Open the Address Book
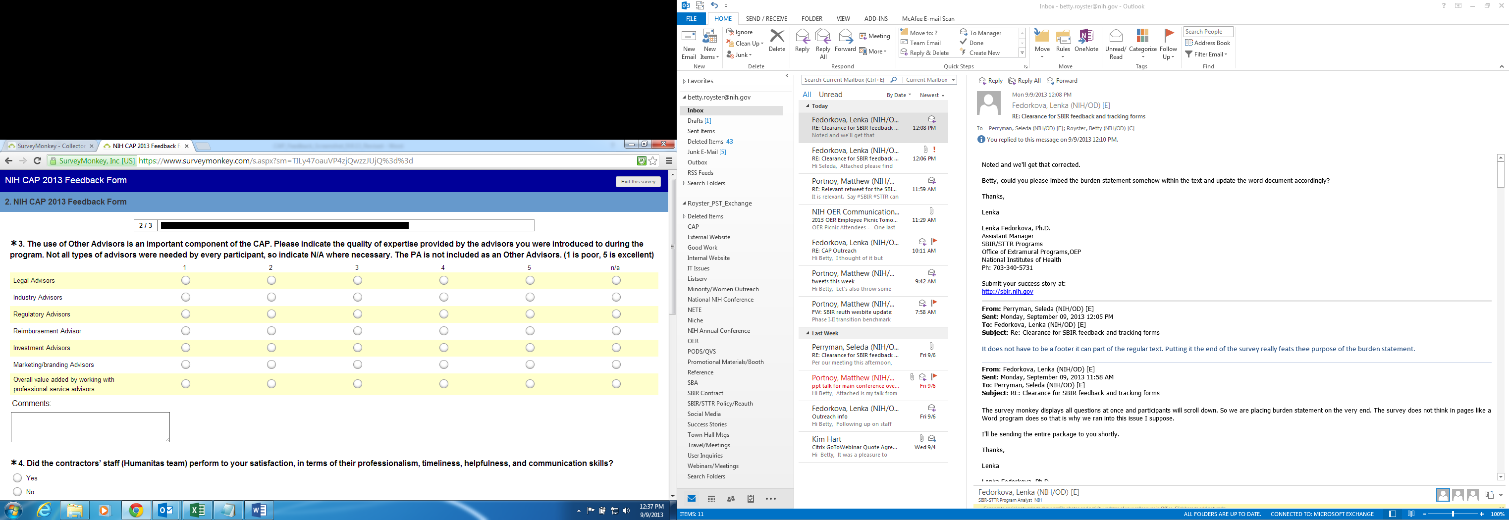 coord(1207,43)
